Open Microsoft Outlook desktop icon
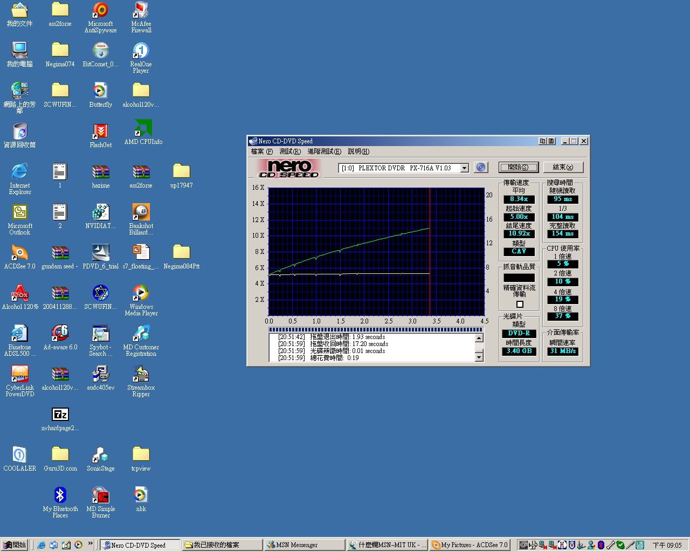 click(20, 219)
